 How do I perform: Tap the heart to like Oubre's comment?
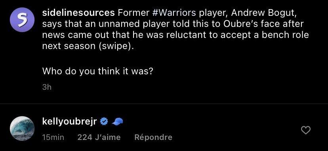coord(305,130)
